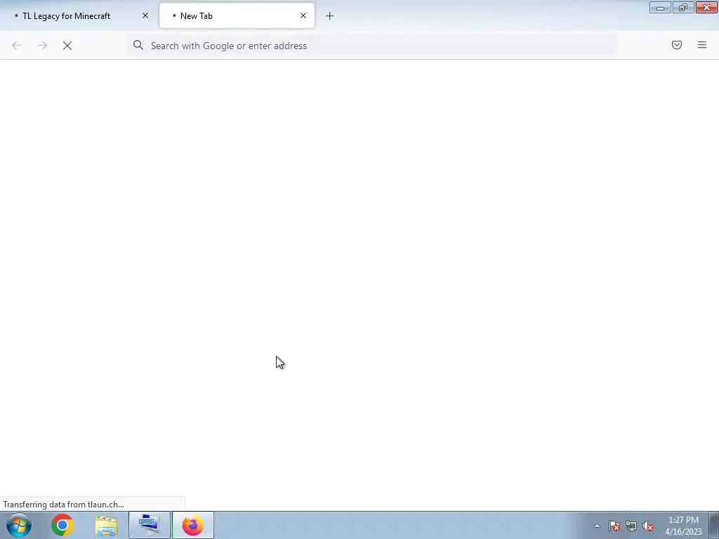
Task: Open a new tab with plus button
Action: [x=330, y=16]
